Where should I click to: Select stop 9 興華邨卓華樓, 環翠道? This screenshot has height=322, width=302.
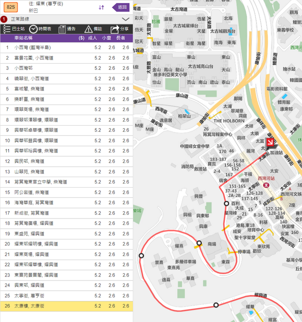click(67, 130)
